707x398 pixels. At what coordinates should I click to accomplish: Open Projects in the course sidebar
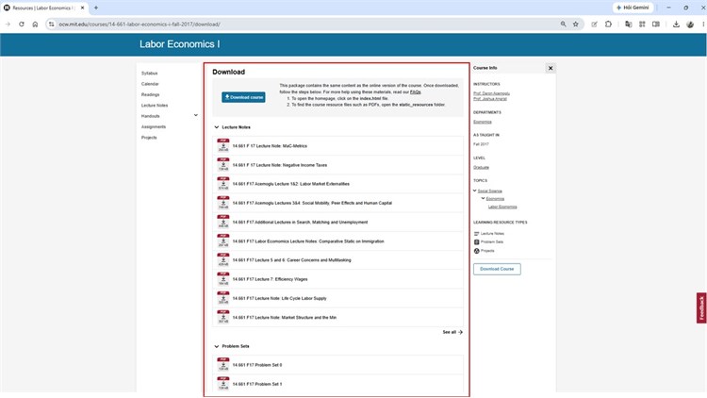[x=149, y=138]
